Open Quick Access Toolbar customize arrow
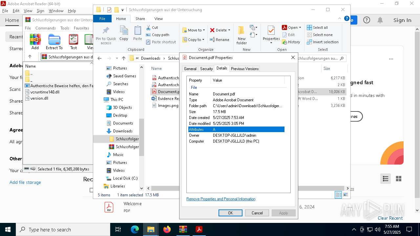 click(x=122, y=10)
